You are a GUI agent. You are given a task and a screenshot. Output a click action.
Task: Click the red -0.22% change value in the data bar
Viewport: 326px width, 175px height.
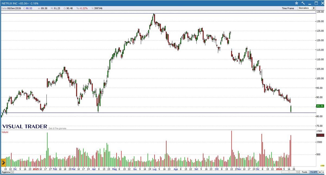click(83, 8)
